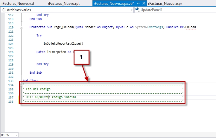Image resolution: width=216 pixels, height=138 pixels.
Task: Expand the Archivos varios dropdown arrow
Action: point(132,10)
